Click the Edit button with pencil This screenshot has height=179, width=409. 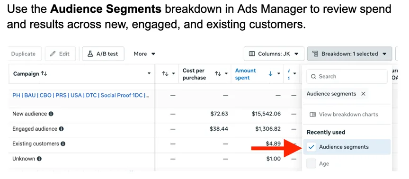tap(60, 54)
